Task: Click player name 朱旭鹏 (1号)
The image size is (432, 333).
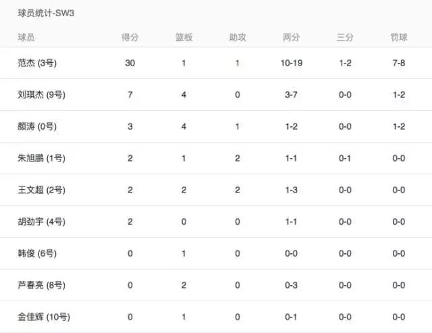Action: point(45,158)
